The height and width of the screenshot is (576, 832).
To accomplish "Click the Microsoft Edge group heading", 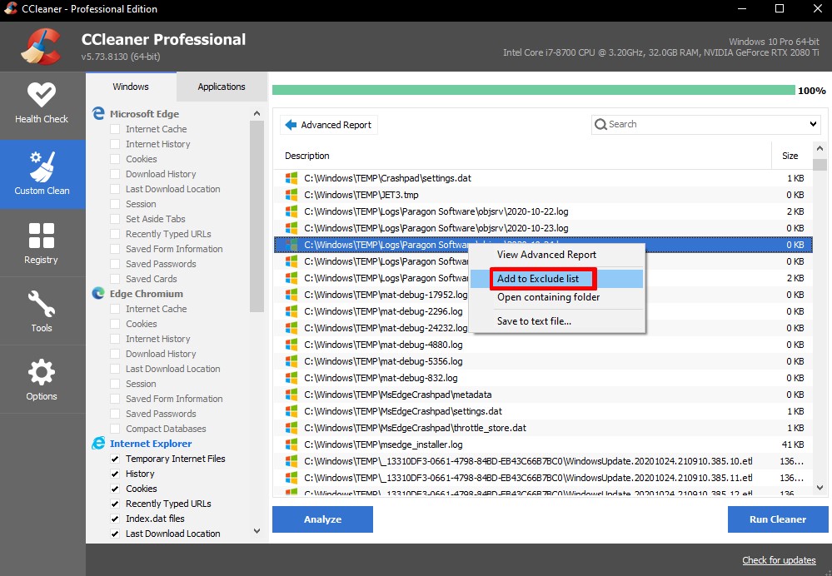I will tap(144, 113).
